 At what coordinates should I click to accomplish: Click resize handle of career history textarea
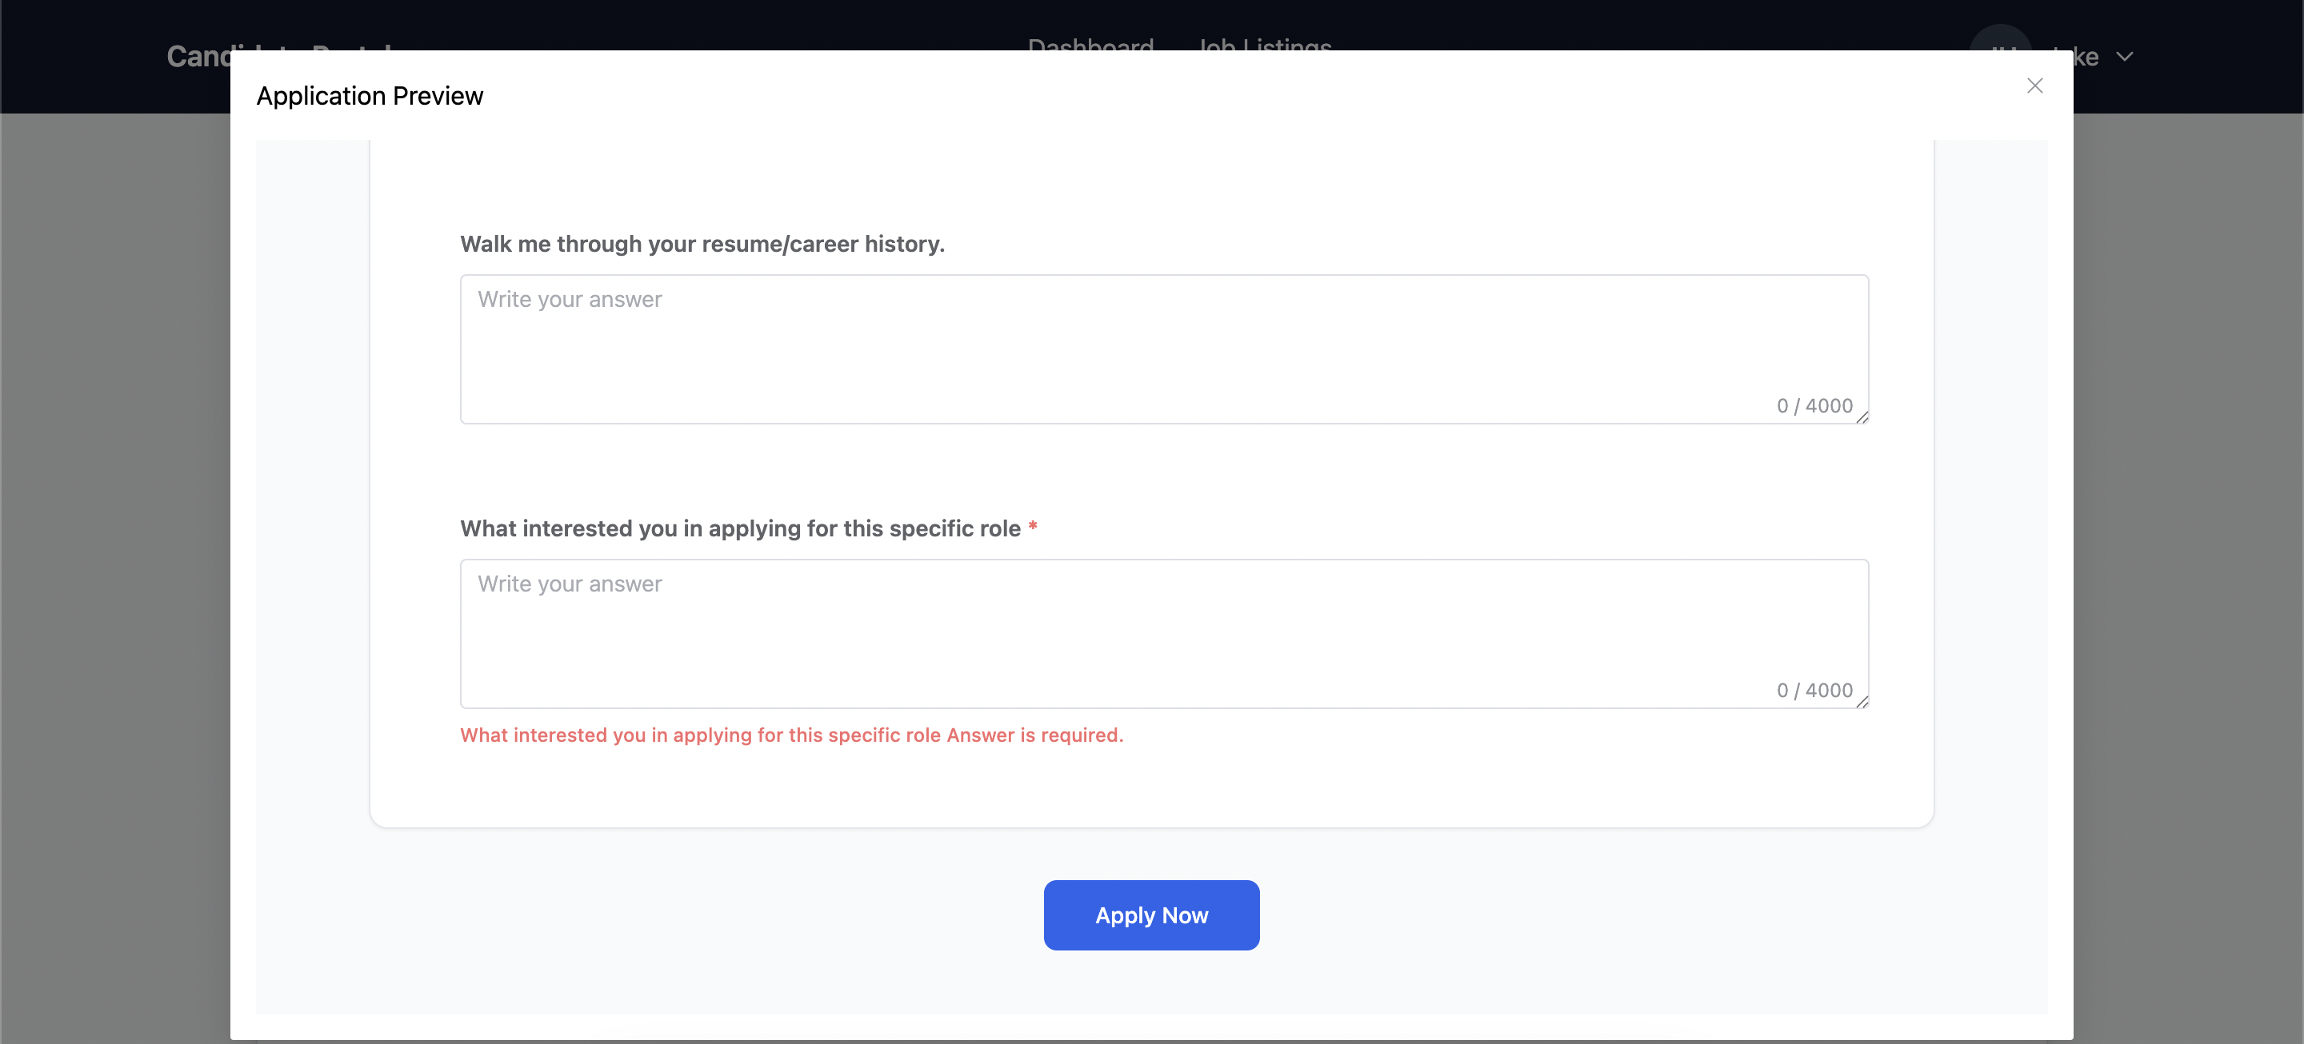[1862, 417]
